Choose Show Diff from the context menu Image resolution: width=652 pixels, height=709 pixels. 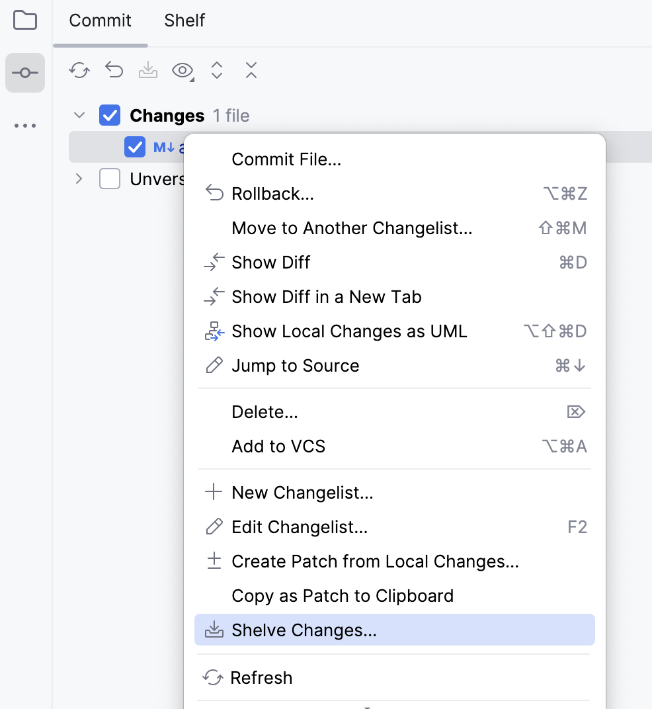pyautogui.click(x=270, y=262)
